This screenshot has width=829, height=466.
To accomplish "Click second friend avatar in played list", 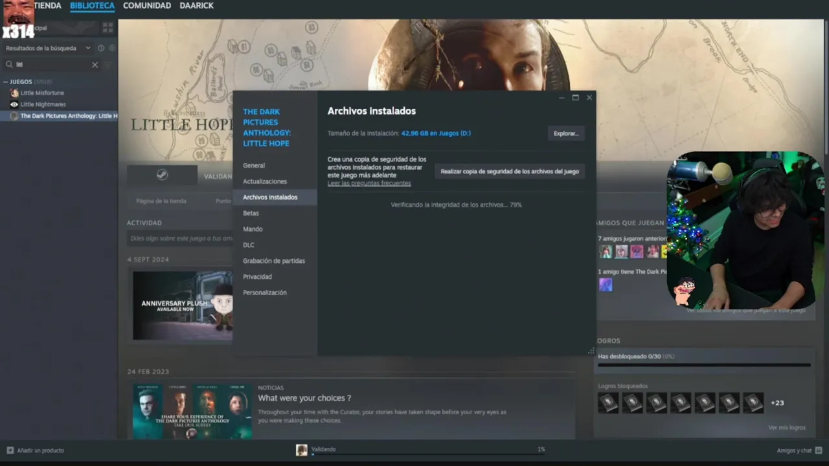I will pyautogui.click(x=621, y=251).
